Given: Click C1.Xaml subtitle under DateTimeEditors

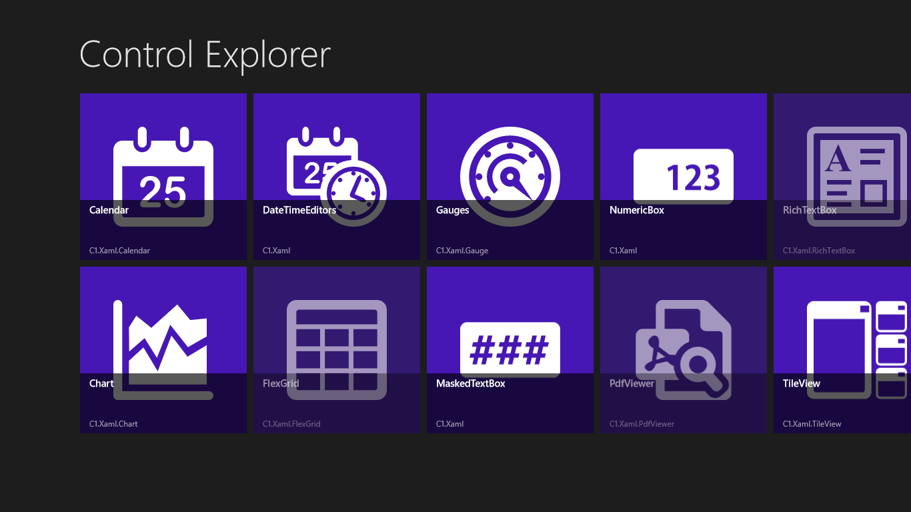Looking at the screenshot, I should click(x=276, y=251).
